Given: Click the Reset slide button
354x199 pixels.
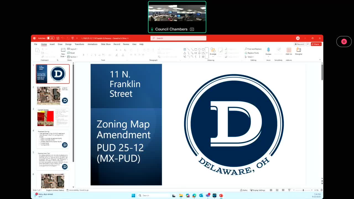Looking at the screenshot, I should (x=71, y=53).
